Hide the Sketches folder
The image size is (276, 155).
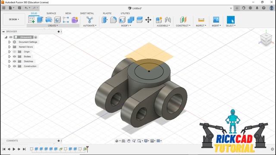14,61
